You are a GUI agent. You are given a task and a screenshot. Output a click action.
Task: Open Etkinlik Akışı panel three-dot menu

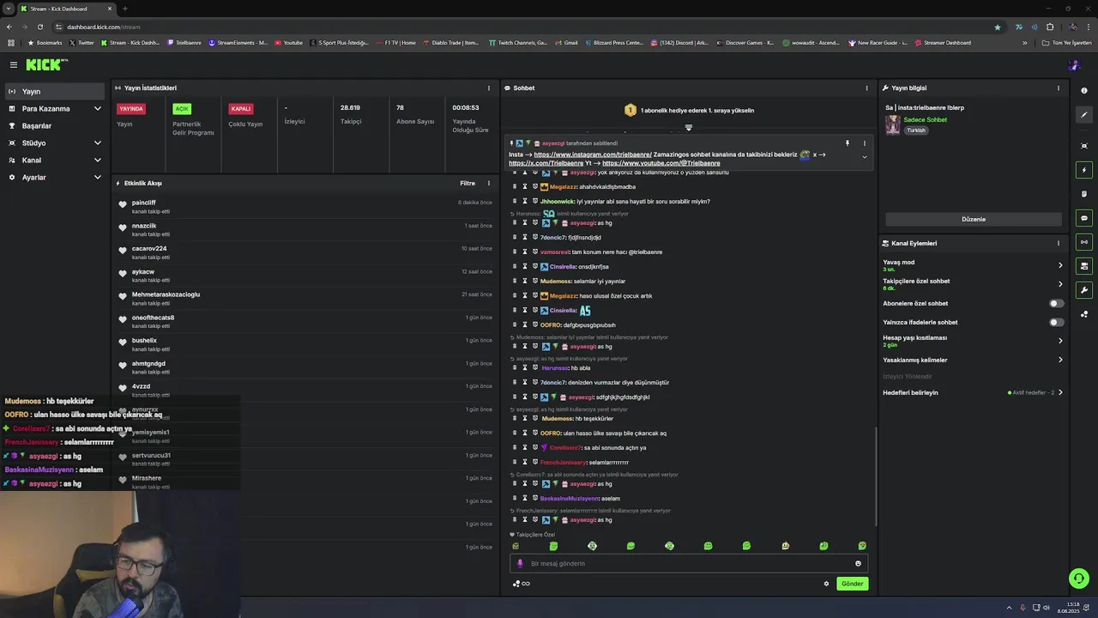pos(489,183)
